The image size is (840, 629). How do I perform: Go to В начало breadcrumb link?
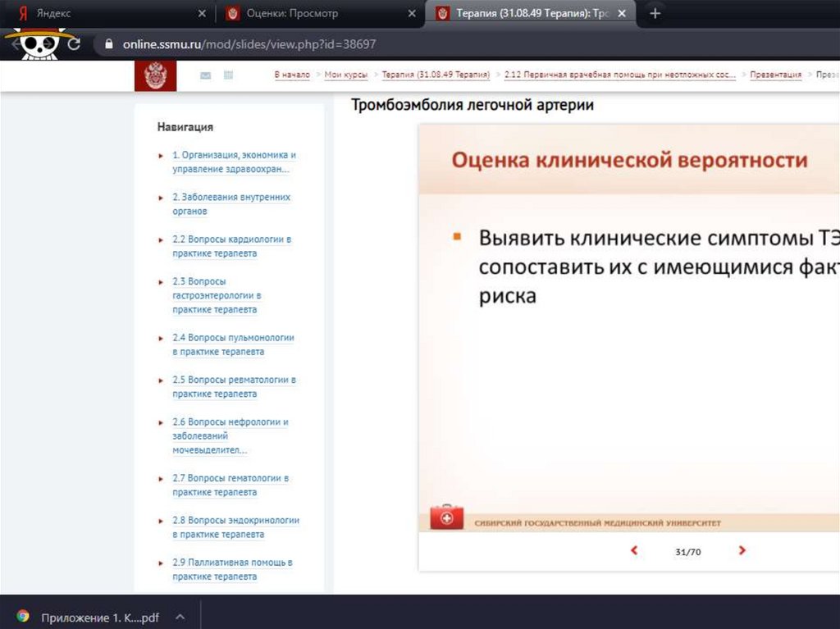click(x=291, y=75)
